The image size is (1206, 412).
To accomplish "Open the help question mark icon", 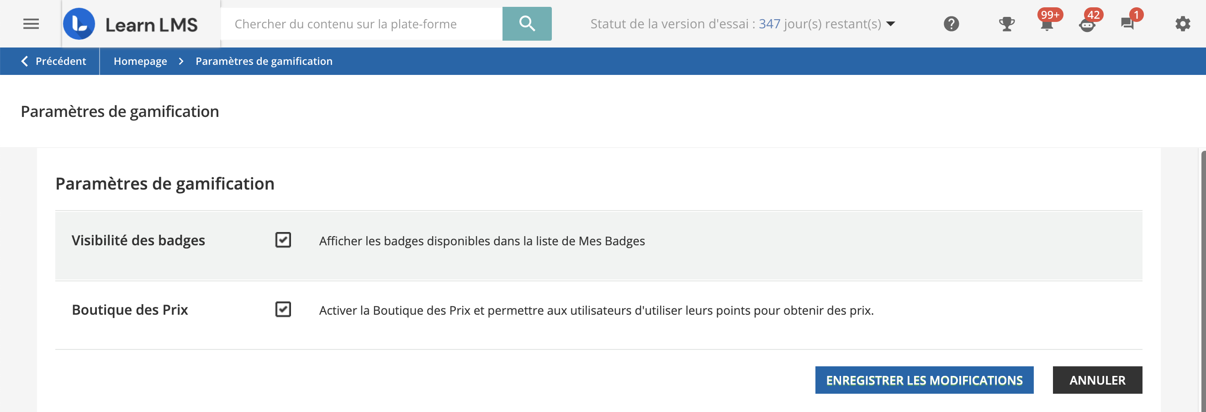I will tap(951, 24).
